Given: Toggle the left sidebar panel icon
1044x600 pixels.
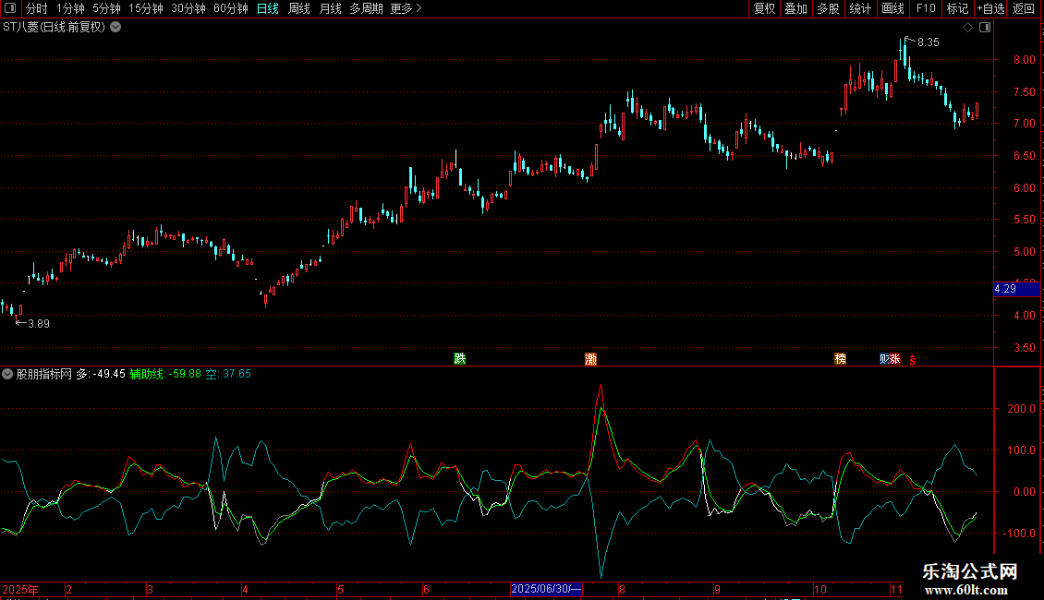Looking at the screenshot, I should (10, 8).
